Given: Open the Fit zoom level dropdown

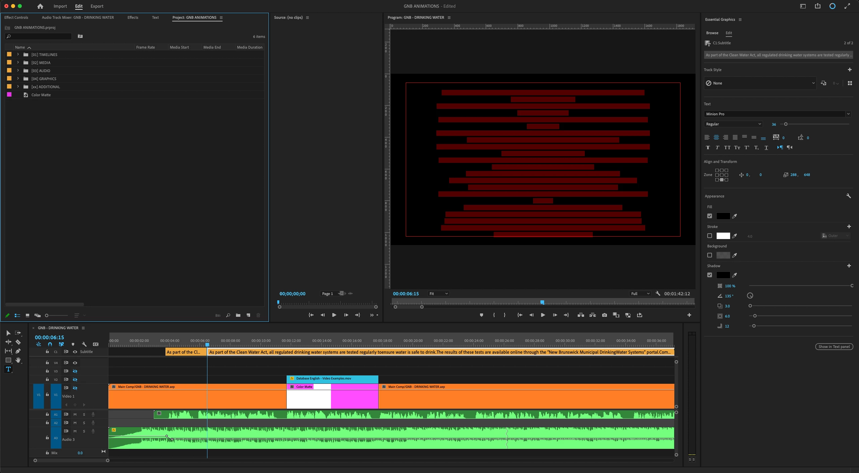Looking at the screenshot, I should [438, 294].
